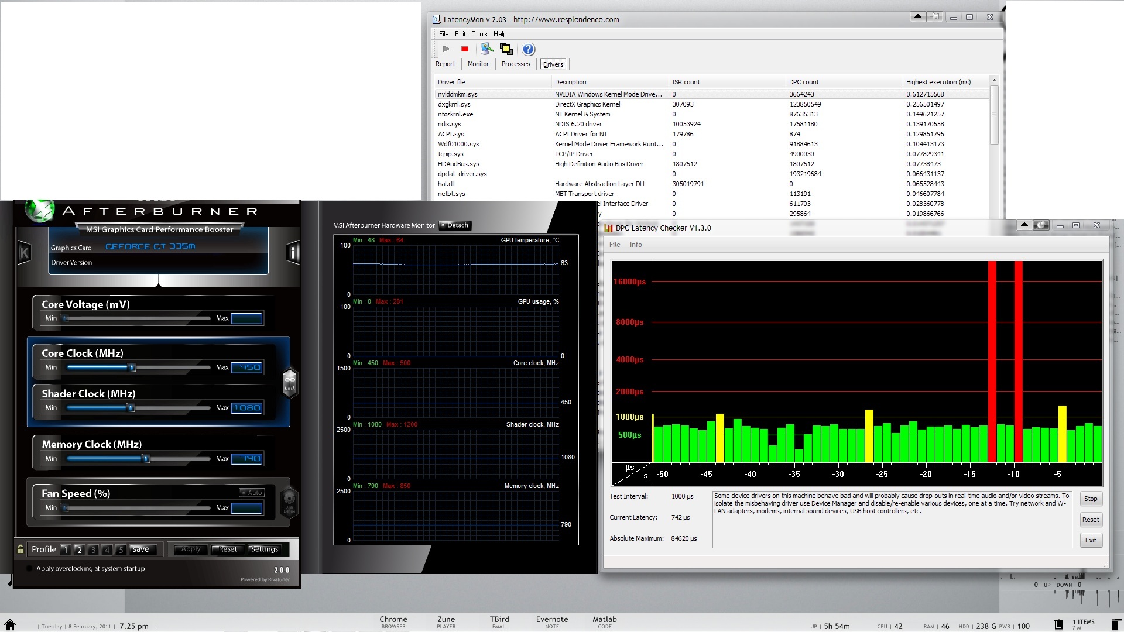Switch to LatencyMon Processes tab
Screen dimensions: 1124x632
(x=516, y=64)
